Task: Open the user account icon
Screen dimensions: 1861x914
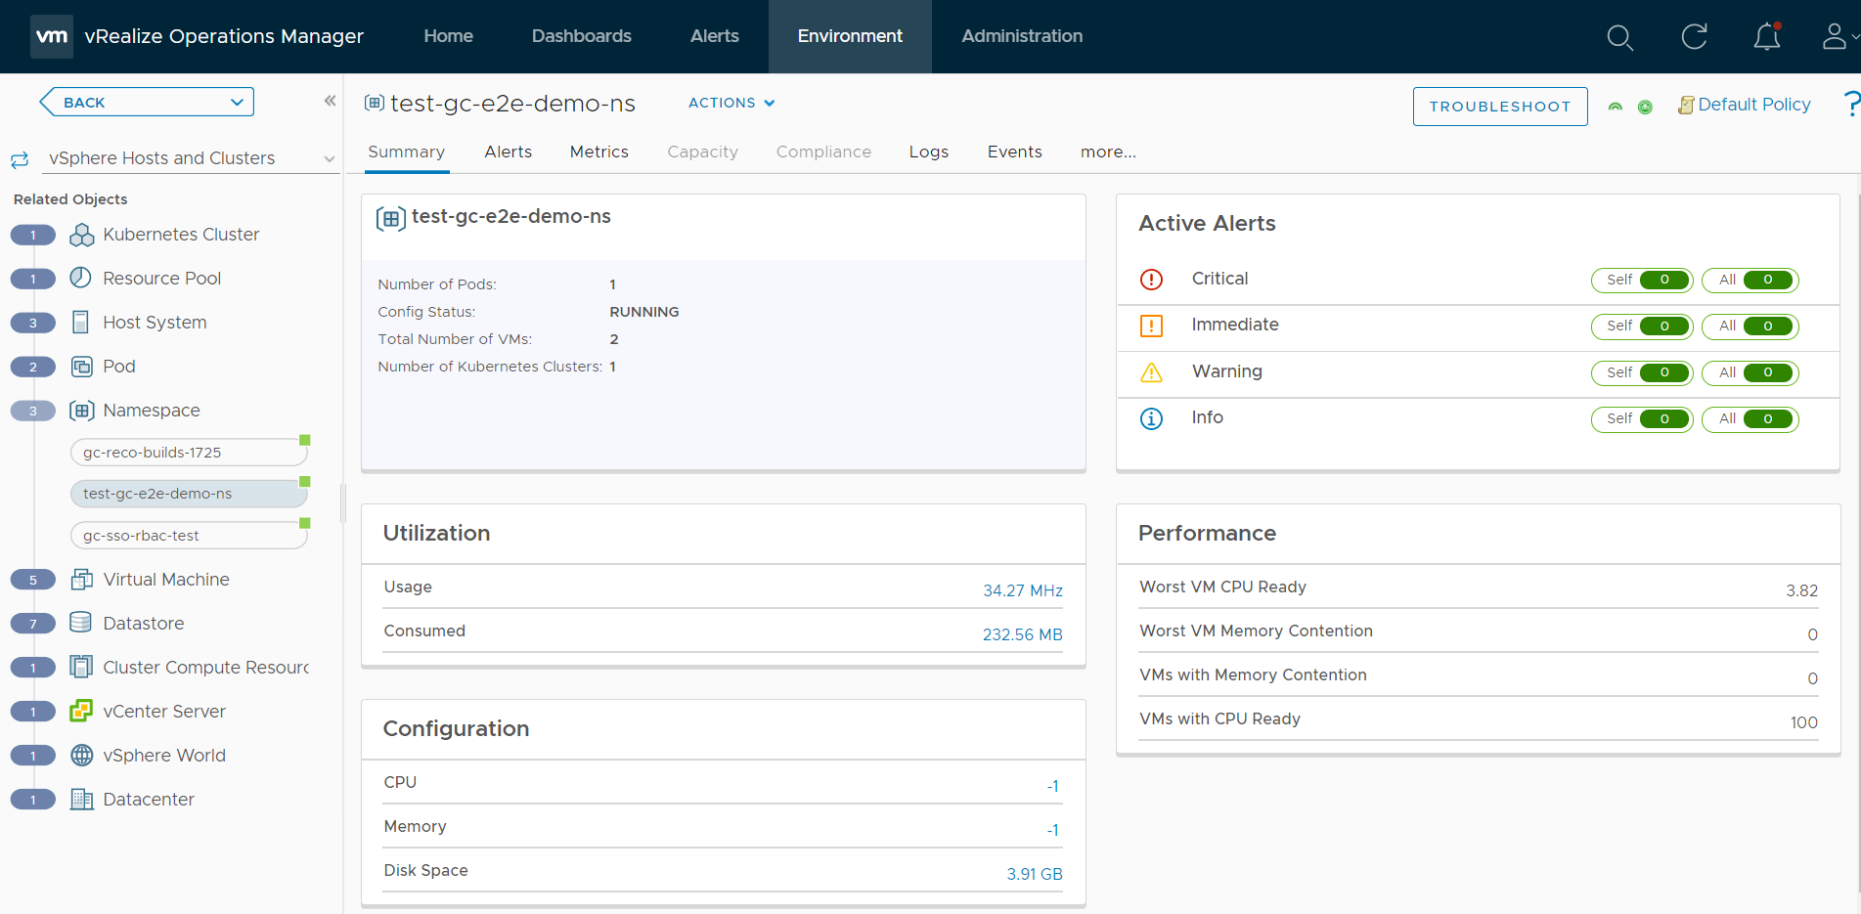Action: point(1835,37)
